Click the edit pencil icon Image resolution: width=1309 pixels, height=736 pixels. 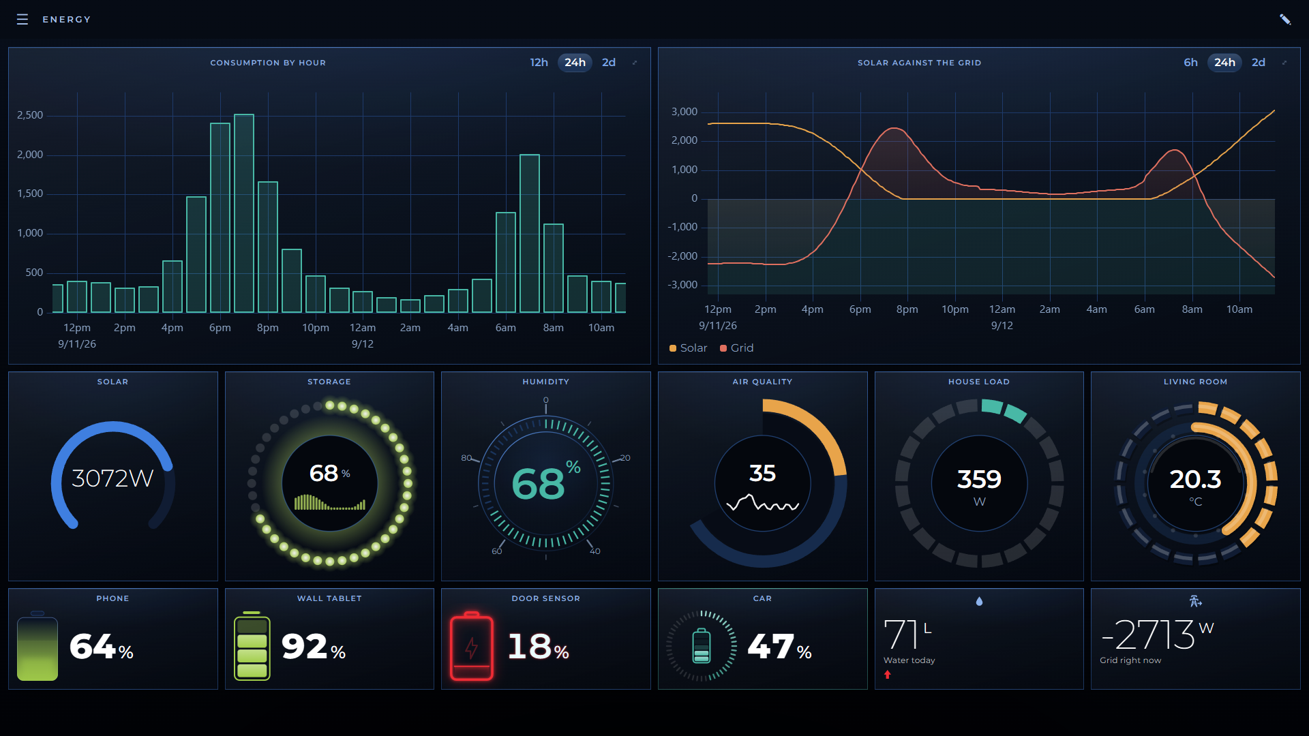tap(1285, 19)
